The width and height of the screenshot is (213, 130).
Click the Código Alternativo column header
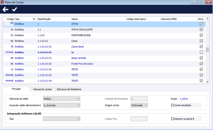pyautogui.click(x=136, y=19)
